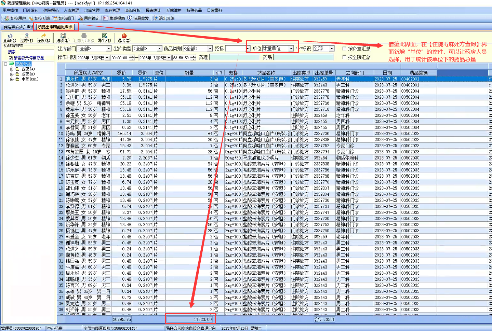Enable 按全院汇总 checkbox
Viewport: 492px width, 331px height.
point(344,57)
